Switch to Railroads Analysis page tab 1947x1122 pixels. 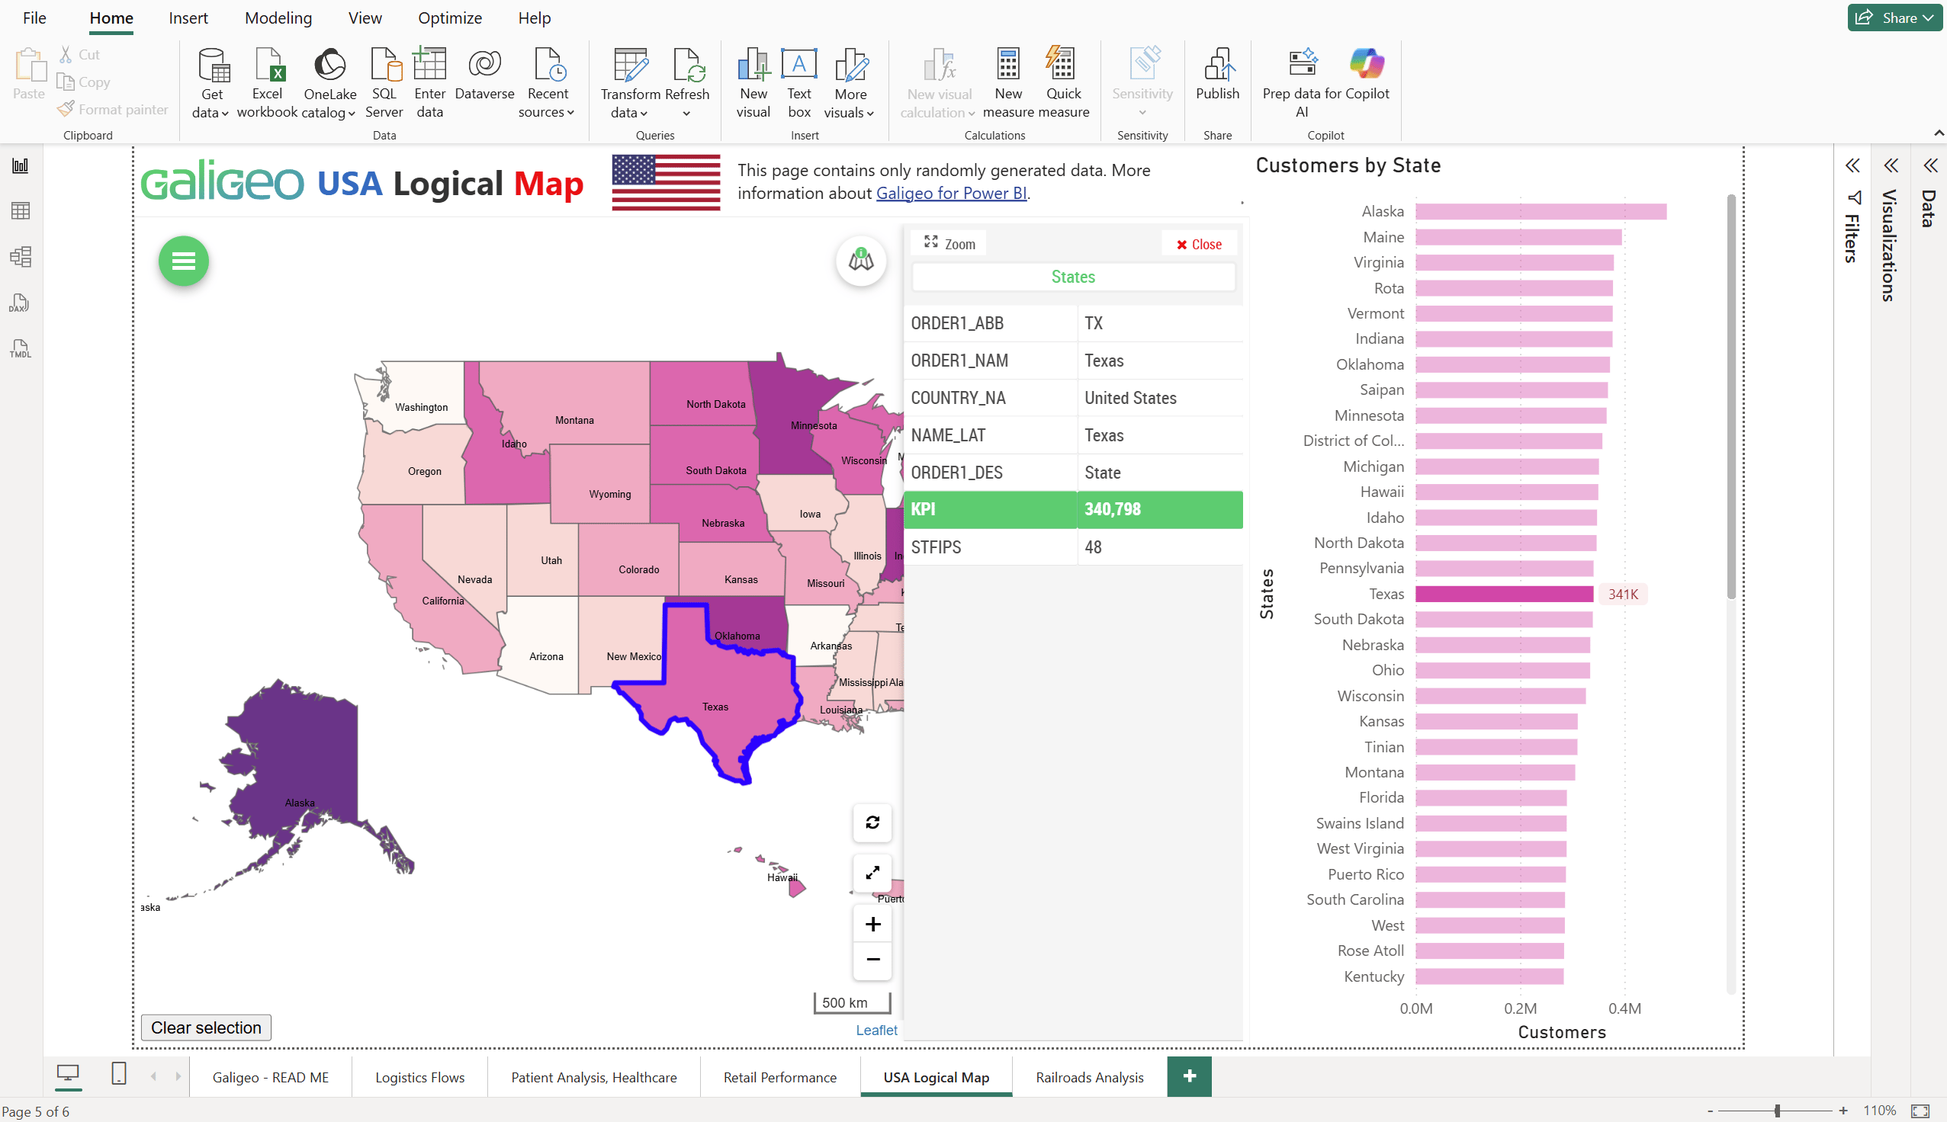click(1089, 1077)
